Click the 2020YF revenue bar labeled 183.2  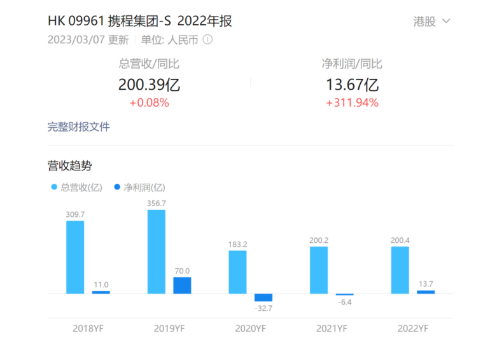tap(237, 272)
